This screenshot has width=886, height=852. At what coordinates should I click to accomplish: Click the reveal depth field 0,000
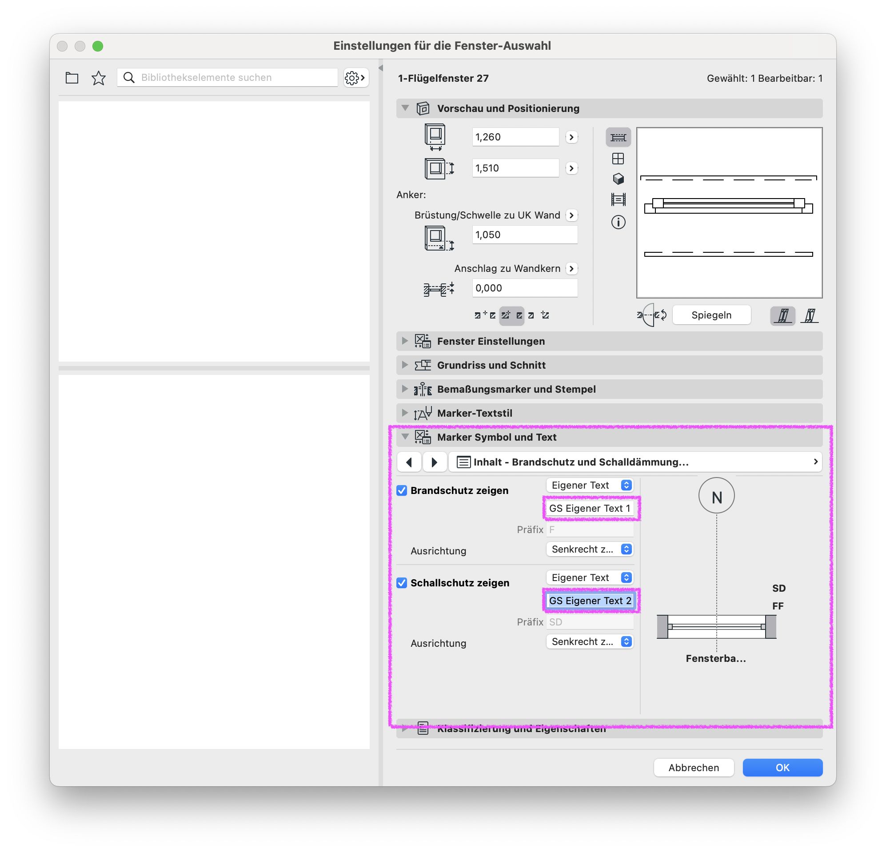[525, 288]
